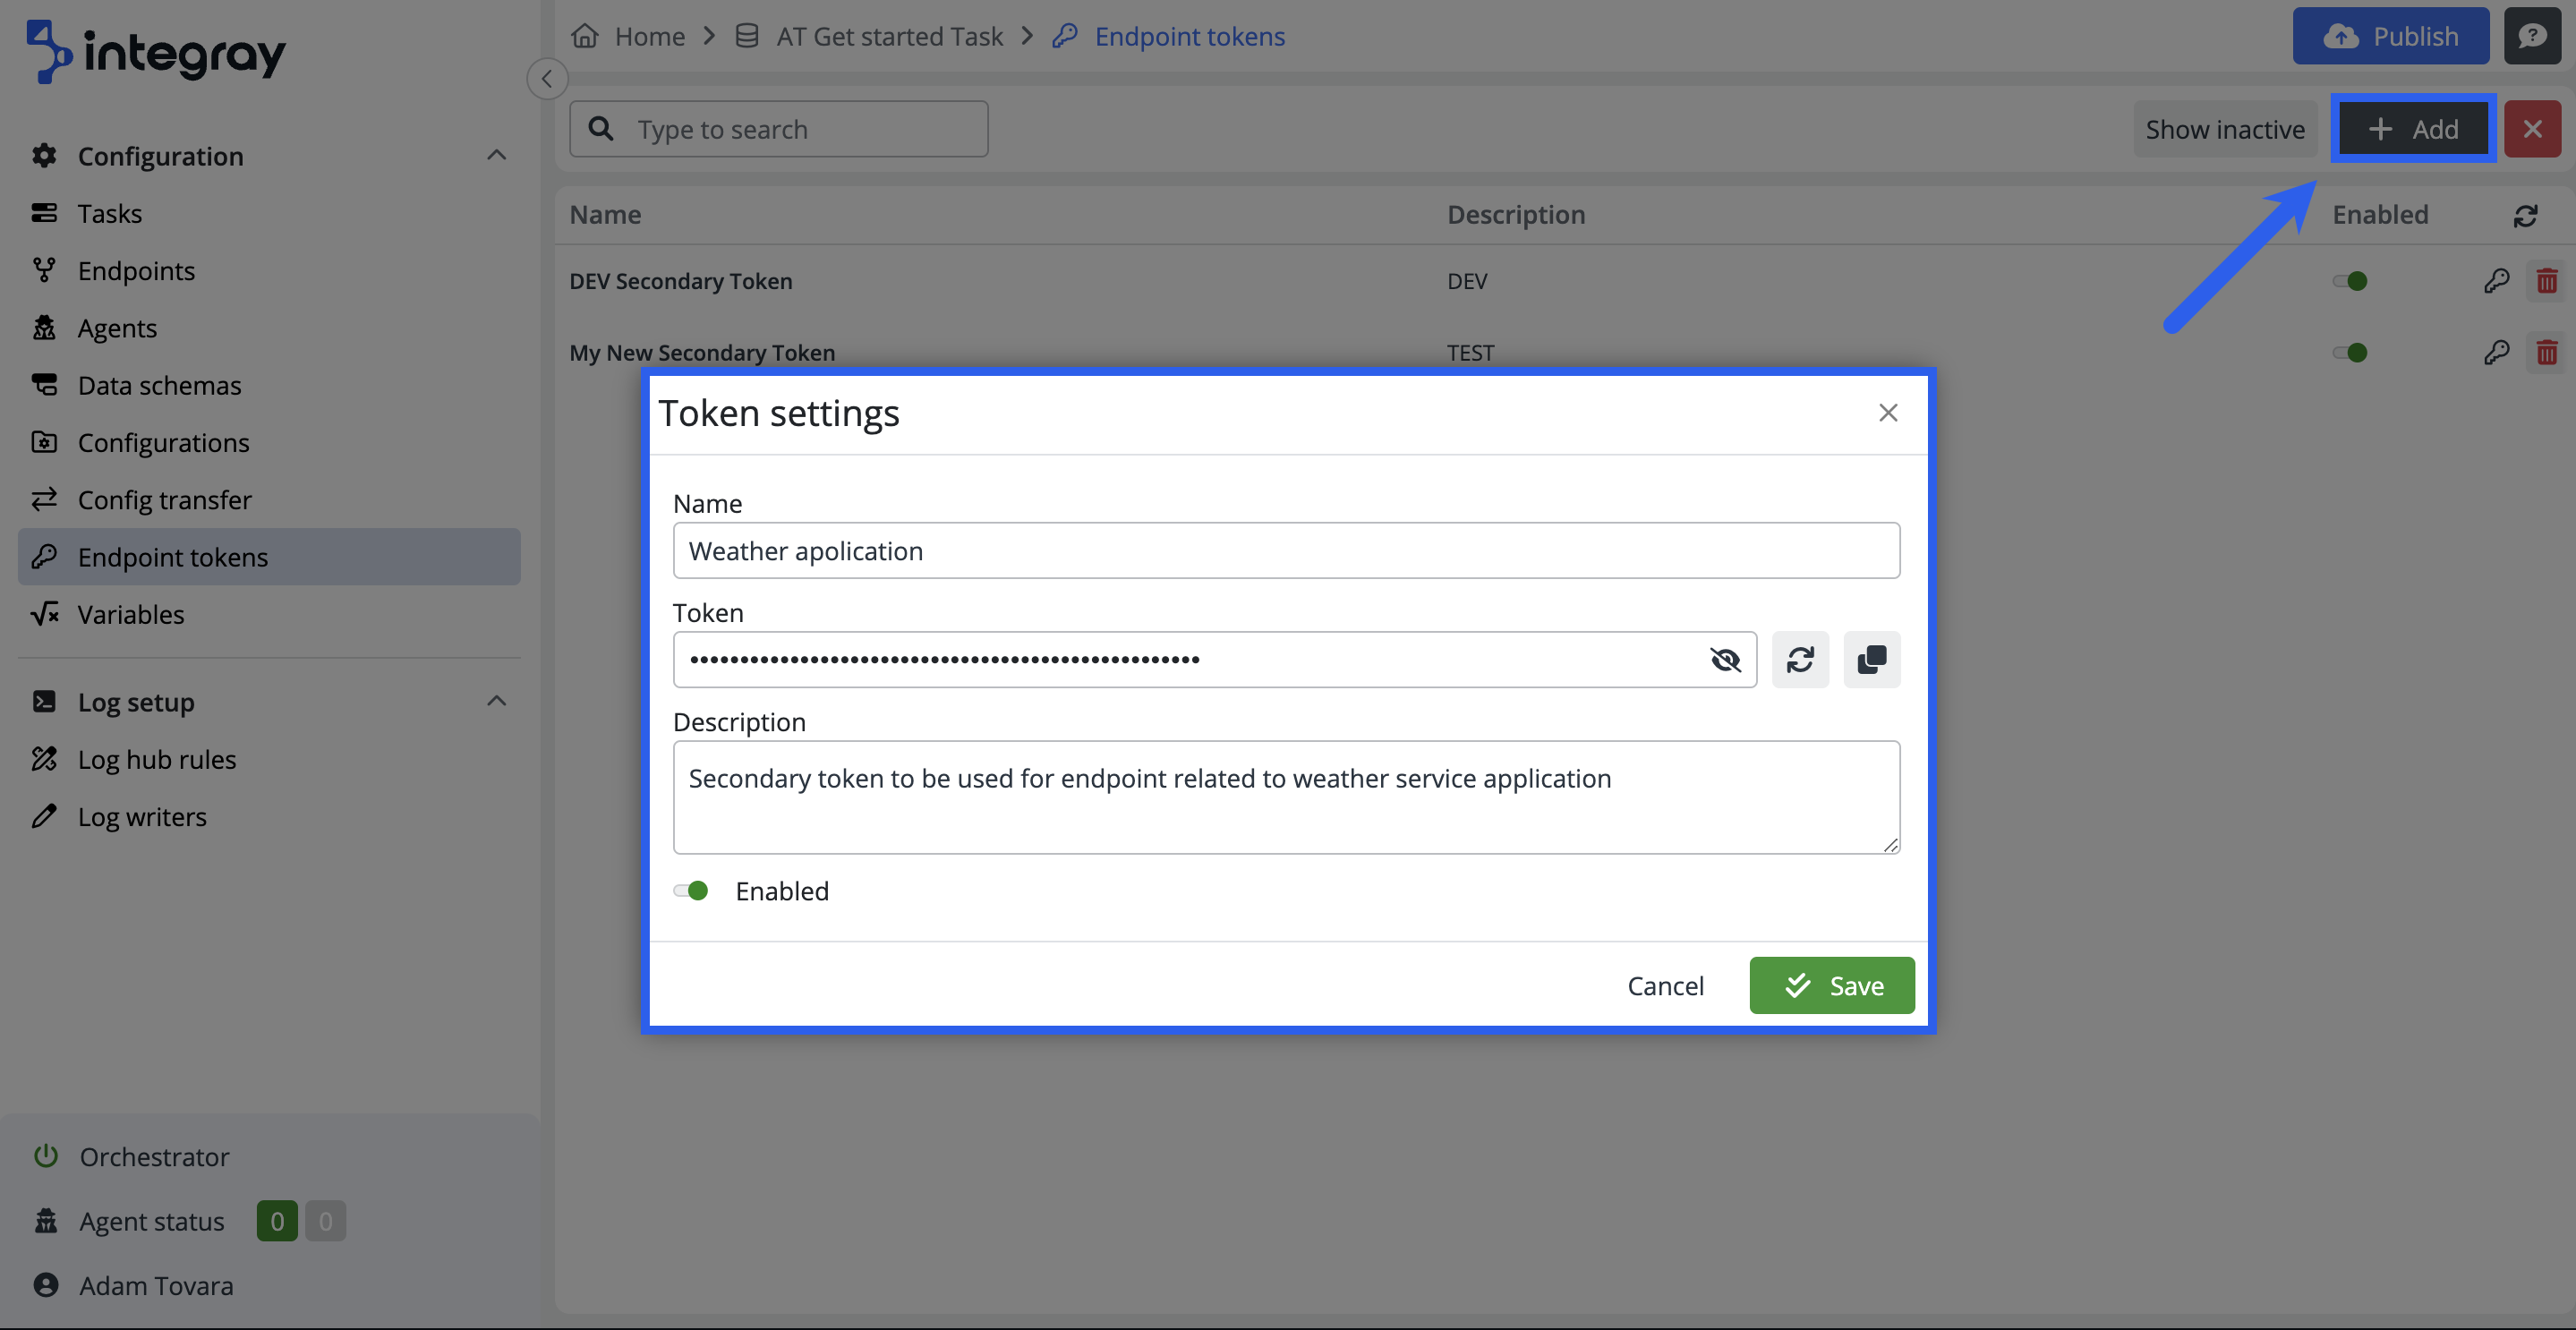Toggle token visibility using the eye icon
2576x1330 pixels.
click(x=1725, y=660)
